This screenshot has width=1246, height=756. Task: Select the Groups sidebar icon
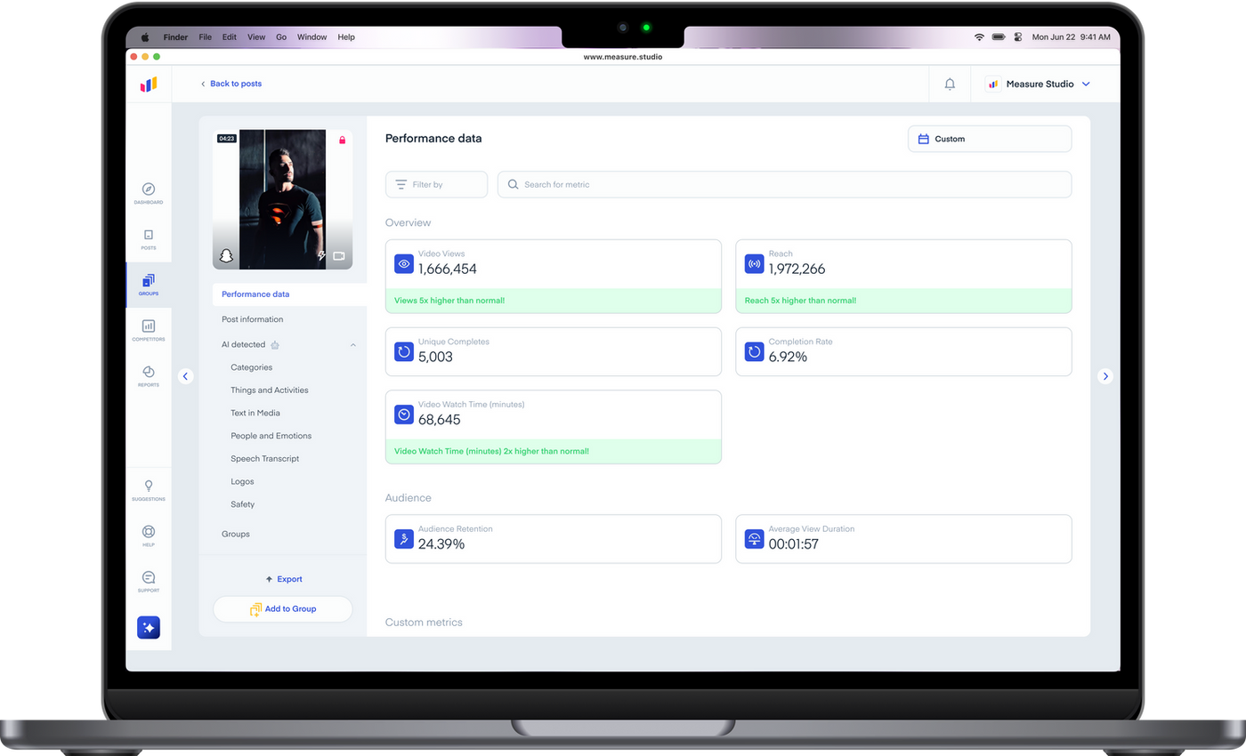click(149, 280)
